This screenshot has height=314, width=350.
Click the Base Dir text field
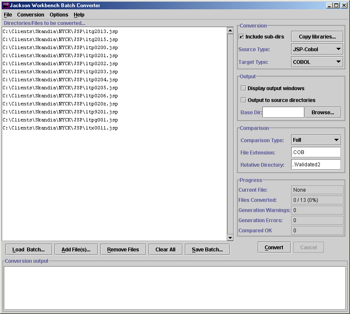point(283,113)
